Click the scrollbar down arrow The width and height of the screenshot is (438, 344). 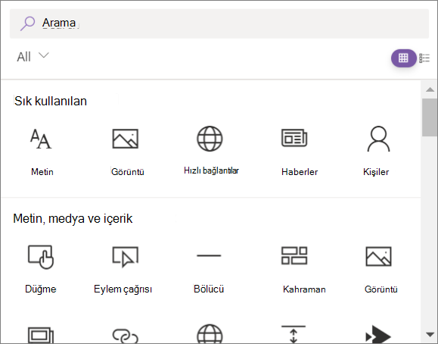430,334
